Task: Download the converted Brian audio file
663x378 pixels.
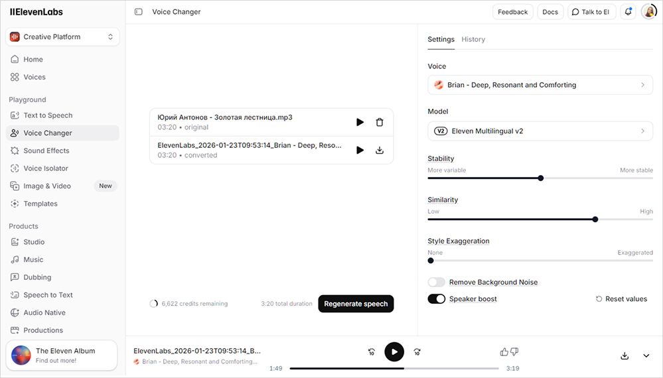Action: (380, 150)
